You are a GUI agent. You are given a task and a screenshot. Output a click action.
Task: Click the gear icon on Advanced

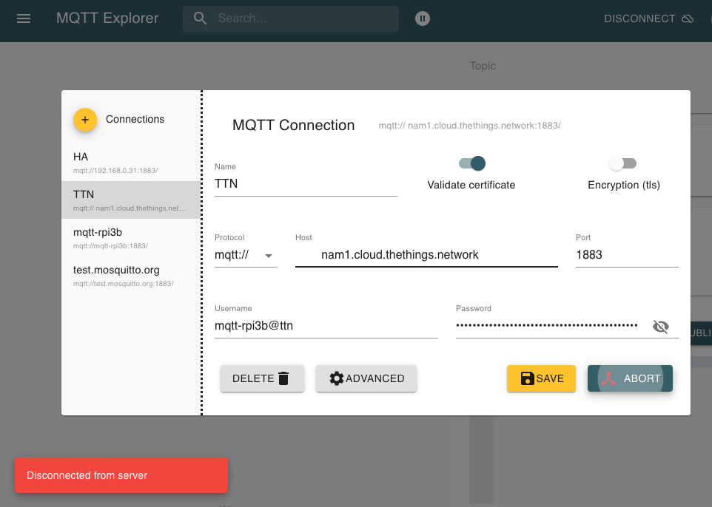[337, 378]
